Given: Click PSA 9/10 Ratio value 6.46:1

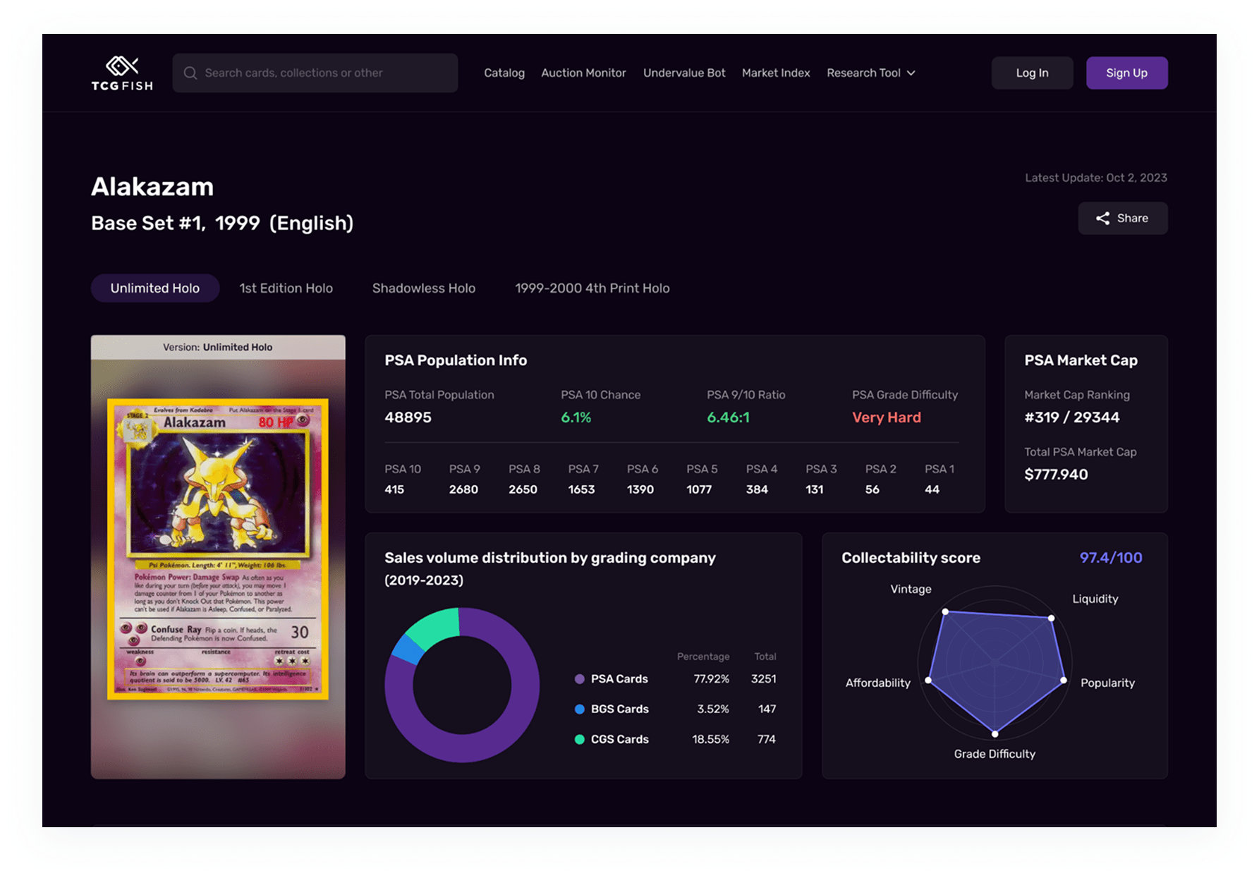Looking at the screenshot, I should [x=728, y=417].
